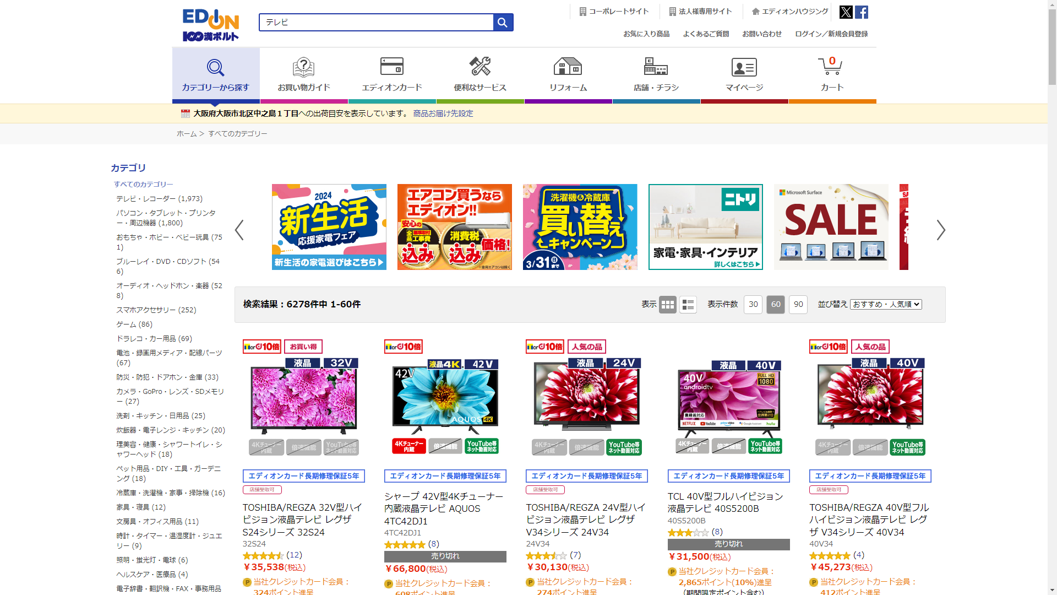This screenshot has width=1057, height=595.
Task: Open the リフォーム navigation tab
Action: (x=568, y=74)
